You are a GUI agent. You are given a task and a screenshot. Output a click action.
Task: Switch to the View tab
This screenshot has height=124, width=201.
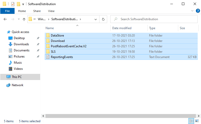coord(51,11)
